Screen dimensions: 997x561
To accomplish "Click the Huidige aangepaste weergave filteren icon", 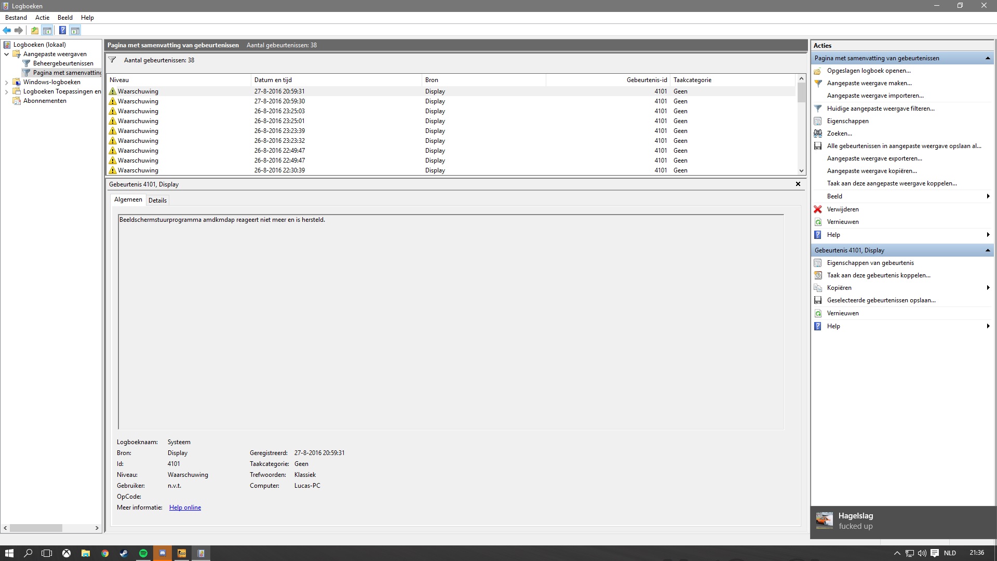I will [x=818, y=109].
